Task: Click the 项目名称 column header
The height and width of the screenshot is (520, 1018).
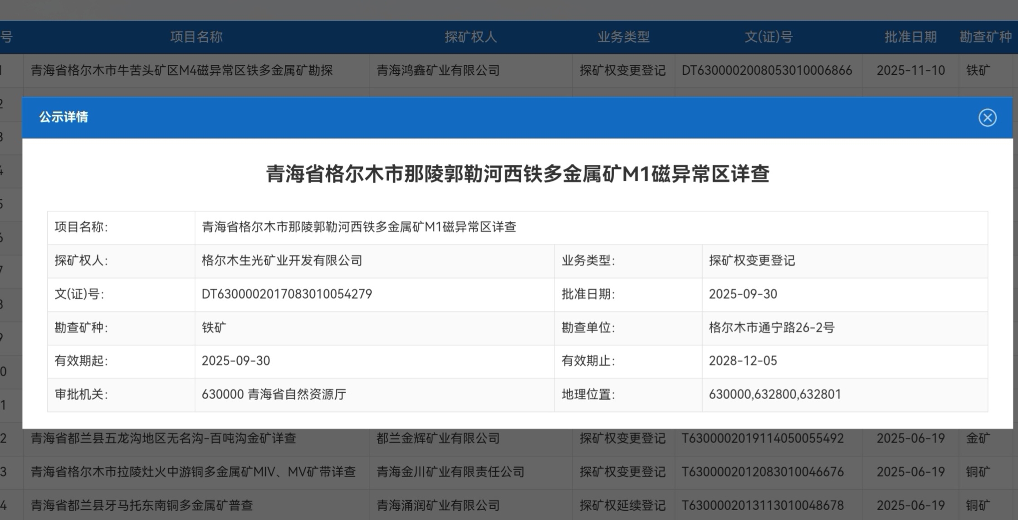Action: tap(196, 37)
